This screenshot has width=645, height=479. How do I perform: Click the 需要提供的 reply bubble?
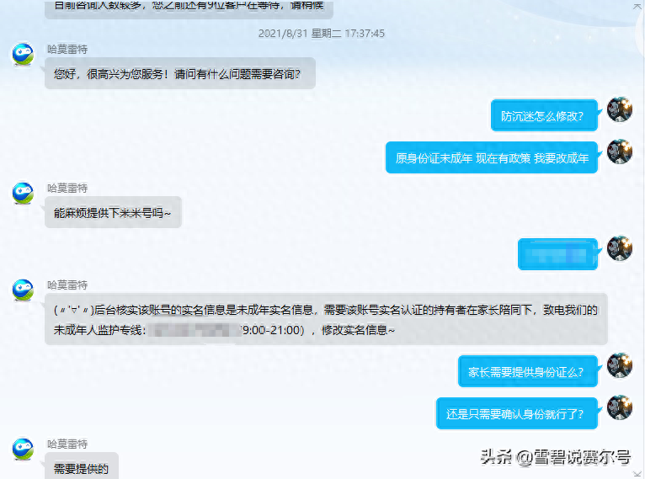82,466
